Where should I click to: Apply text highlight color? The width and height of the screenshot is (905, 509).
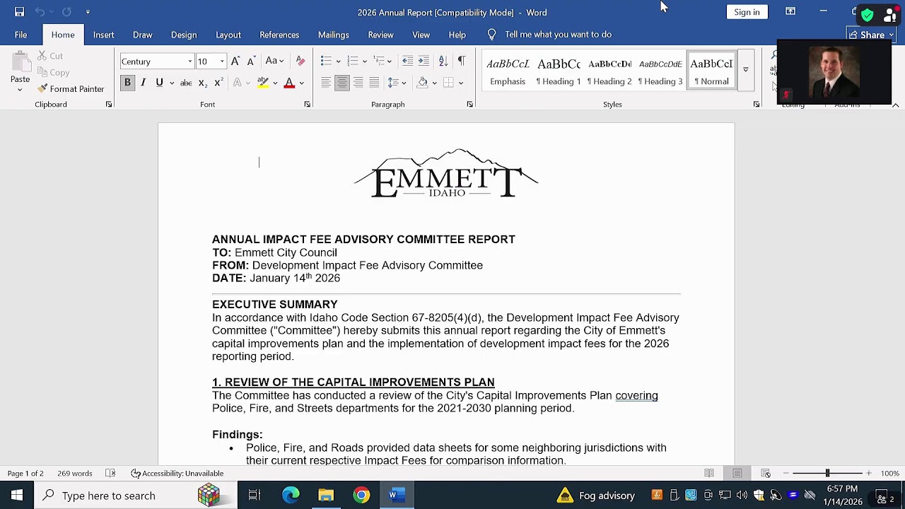263,83
